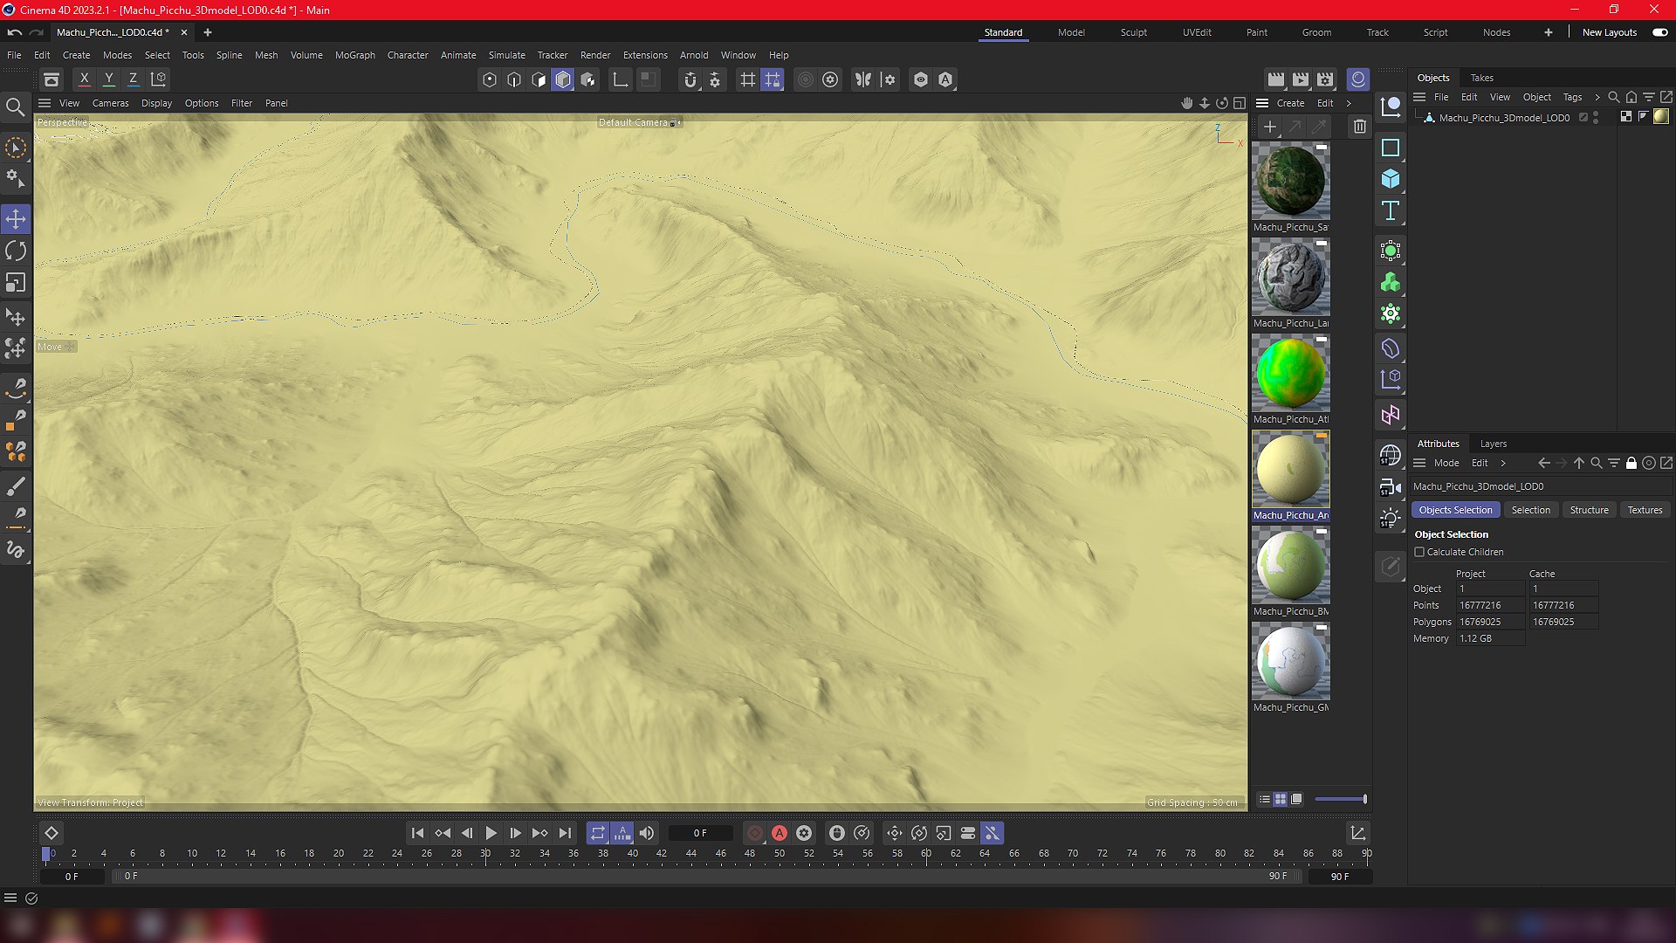Open Objects manager hamburger menu

[x=1419, y=97]
